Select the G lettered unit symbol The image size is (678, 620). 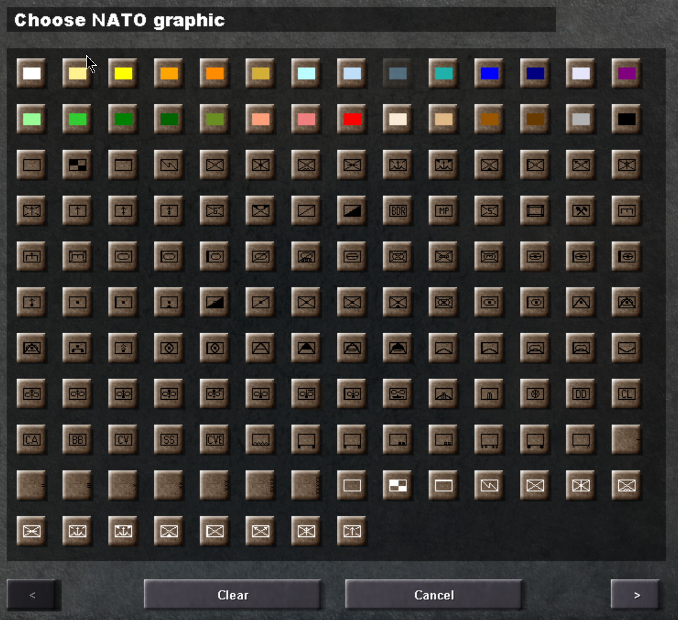coord(215,211)
